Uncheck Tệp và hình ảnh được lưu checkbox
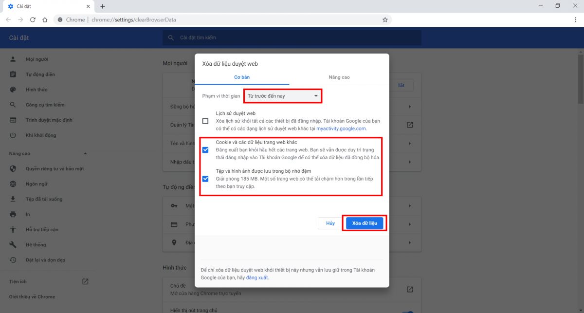The height and width of the screenshot is (313, 584). click(x=205, y=179)
